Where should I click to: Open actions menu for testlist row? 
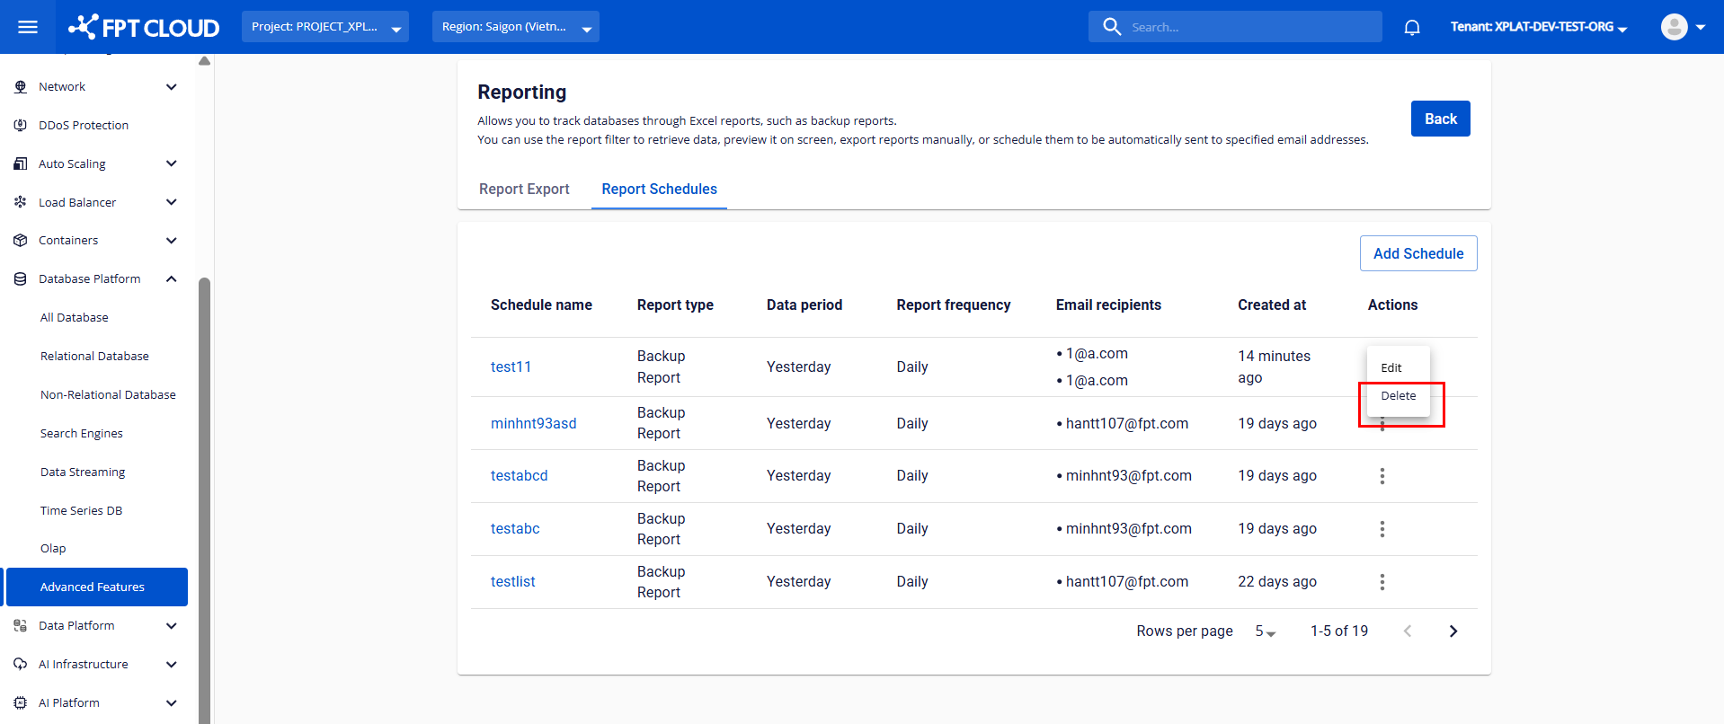pos(1382,582)
